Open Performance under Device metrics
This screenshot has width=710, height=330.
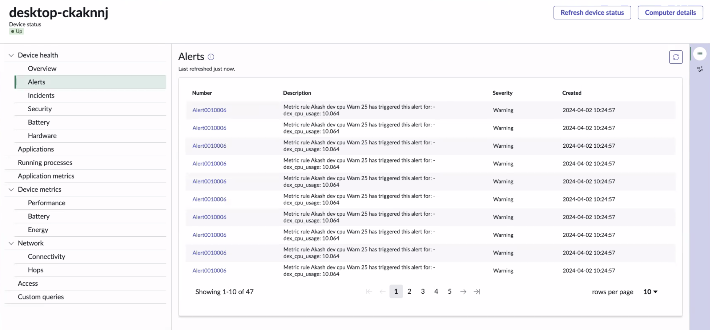[90, 203]
